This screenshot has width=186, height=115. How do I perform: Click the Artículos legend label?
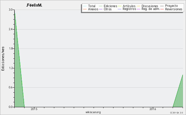pos(129,6)
